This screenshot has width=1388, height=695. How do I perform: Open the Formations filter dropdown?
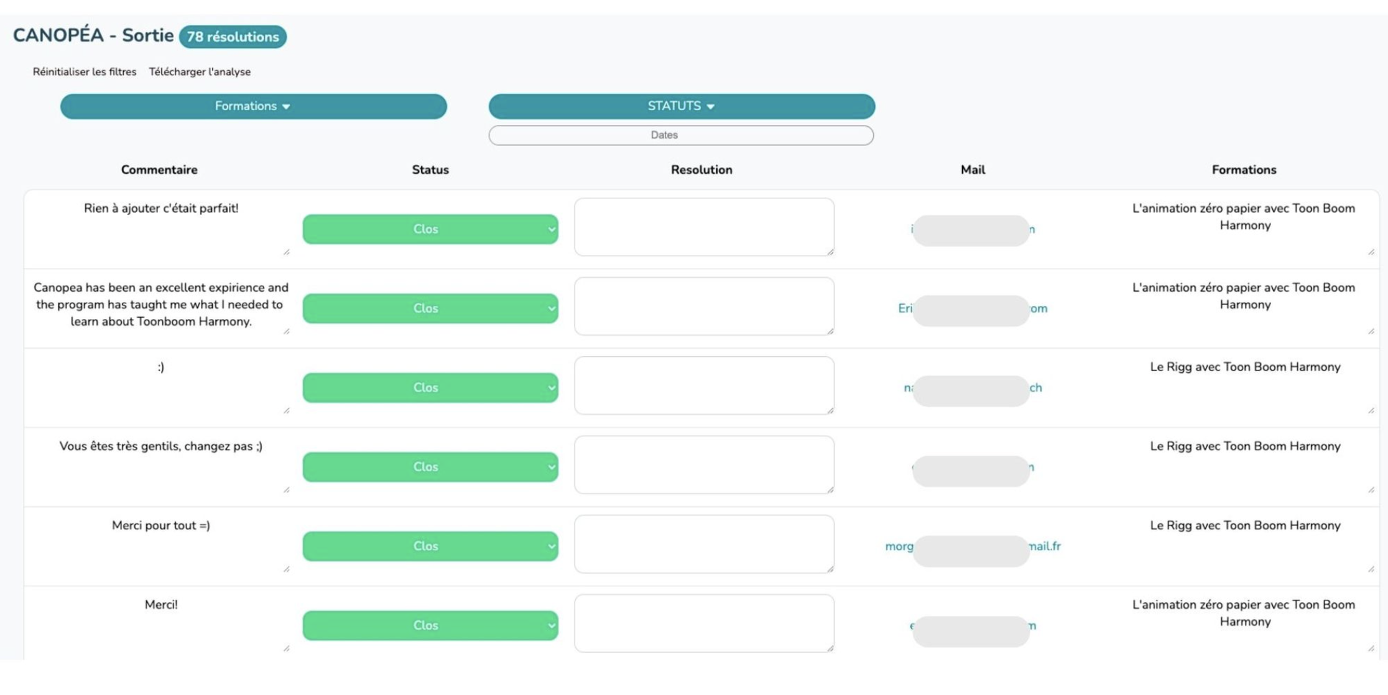pos(253,106)
